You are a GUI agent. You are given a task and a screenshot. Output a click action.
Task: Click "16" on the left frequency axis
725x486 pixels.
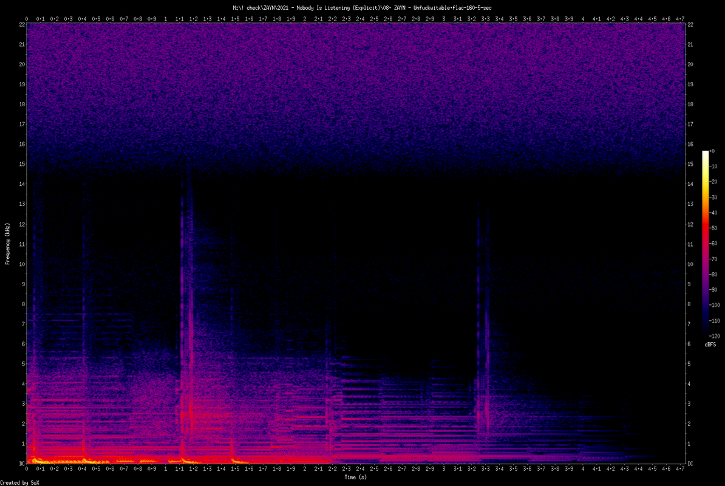click(x=22, y=144)
